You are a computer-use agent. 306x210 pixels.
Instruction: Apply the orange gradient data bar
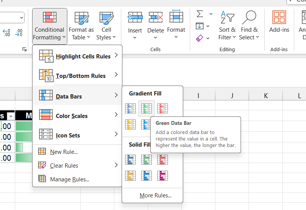[x=130, y=124]
